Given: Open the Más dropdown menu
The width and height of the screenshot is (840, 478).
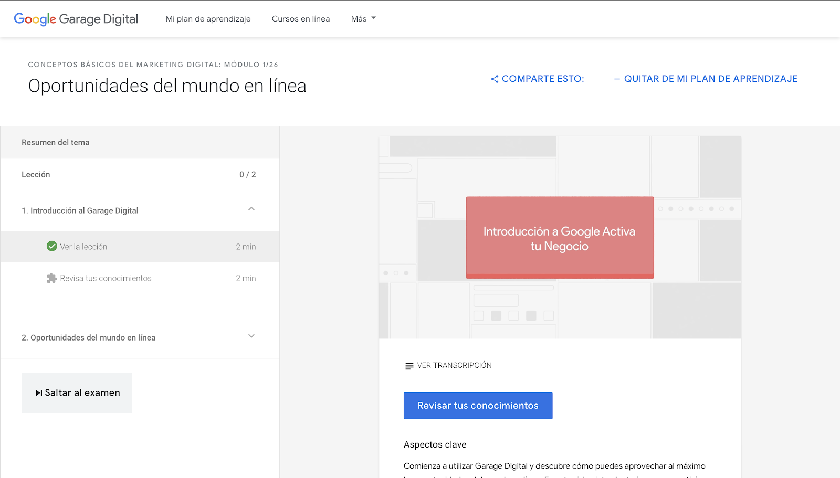Looking at the screenshot, I should [x=363, y=19].
